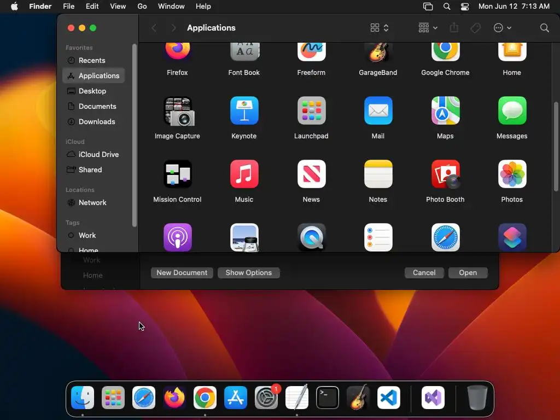Viewport: 560px width, 420px height.
Task: Select the GarageBand app in Applications folder
Action: (378, 51)
